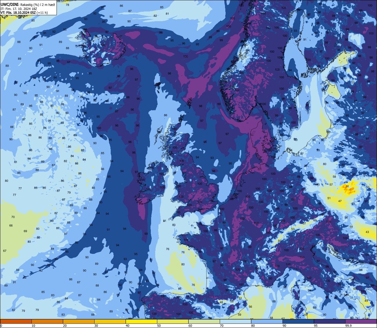Screen dimensions: 377x328
Task: Click the '10' tick label on the colour scale
Action: click(x=33, y=326)
